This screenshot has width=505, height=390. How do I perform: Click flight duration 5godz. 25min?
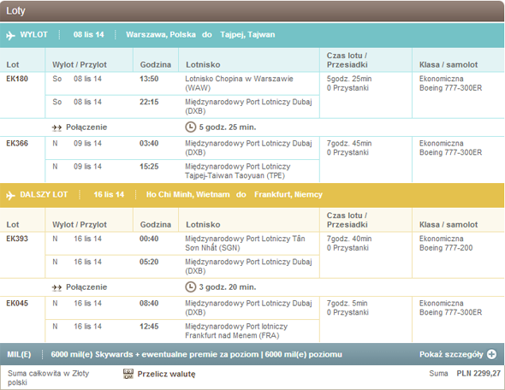pos(349,79)
